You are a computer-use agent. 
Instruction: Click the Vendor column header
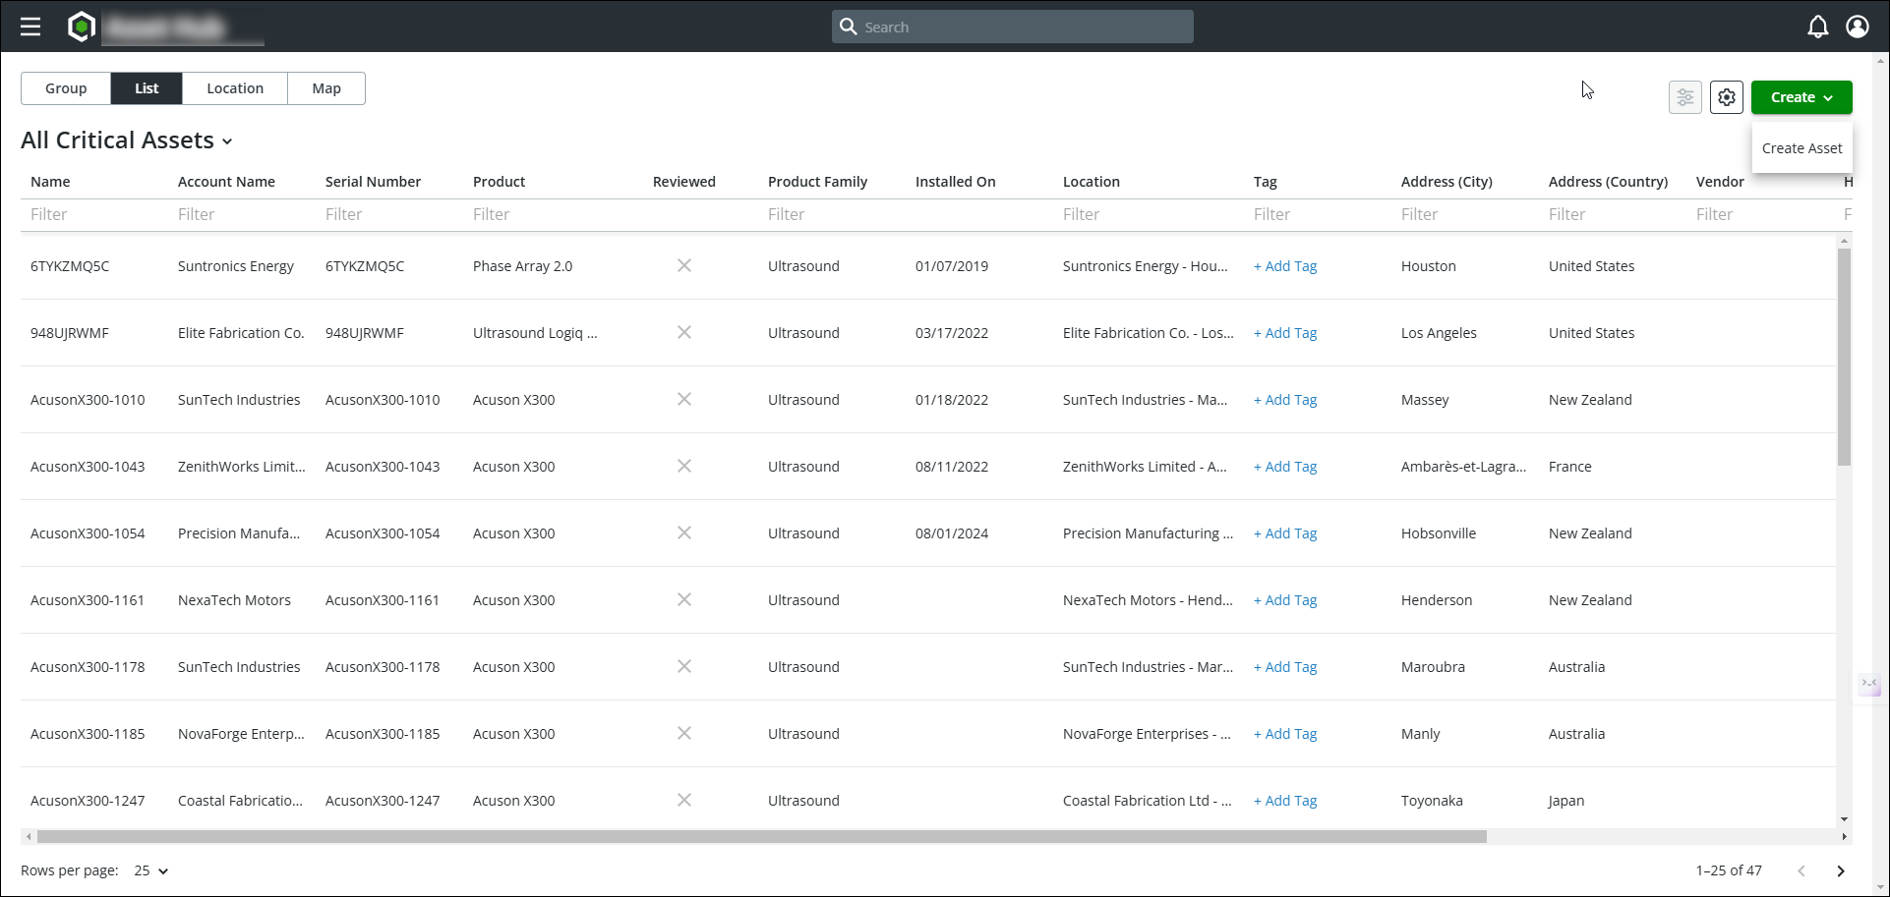[1720, 182]
